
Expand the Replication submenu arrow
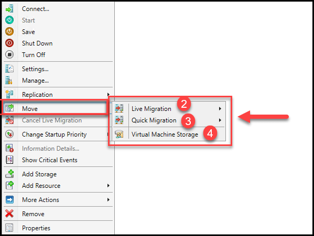pos(109,94)
